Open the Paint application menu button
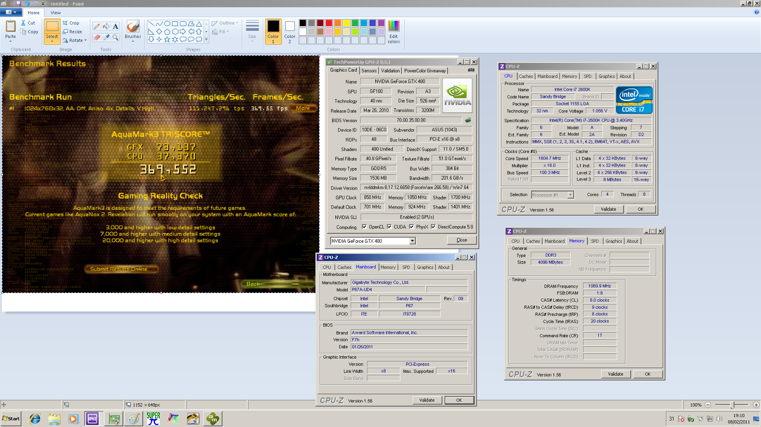The image size is (761, 427). pos(11,12)
